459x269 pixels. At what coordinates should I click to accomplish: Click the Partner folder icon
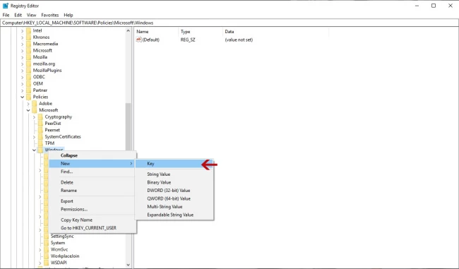[x=28, y=90]
